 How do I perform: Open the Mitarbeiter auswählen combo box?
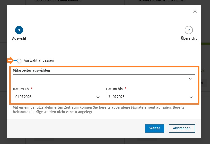pyautogui.click(x=104, y=79)
